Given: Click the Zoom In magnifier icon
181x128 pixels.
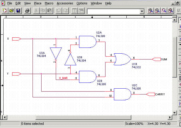Looking at the screenshot, I should point(150,11).
